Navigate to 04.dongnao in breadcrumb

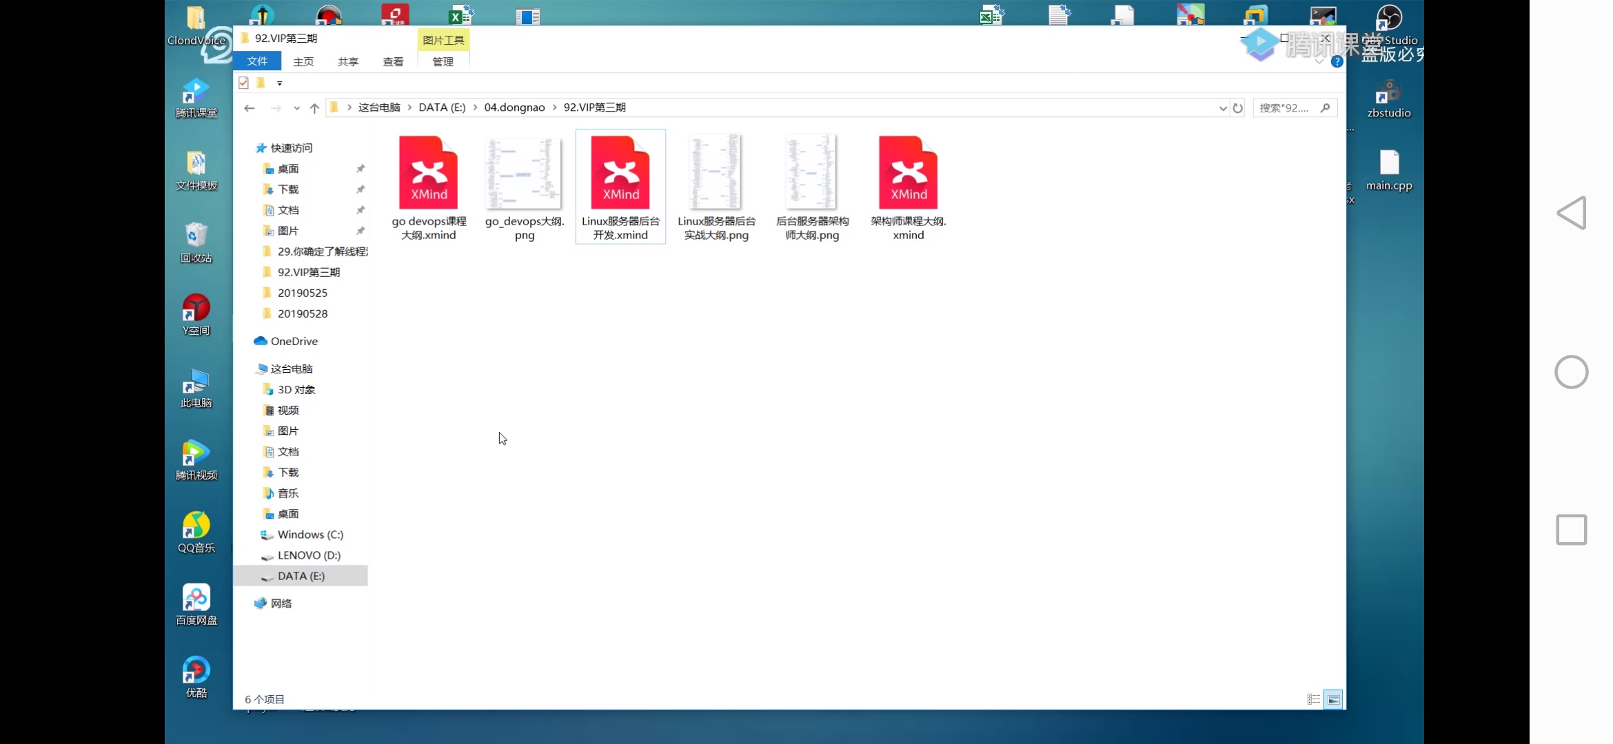click(514, 107)
